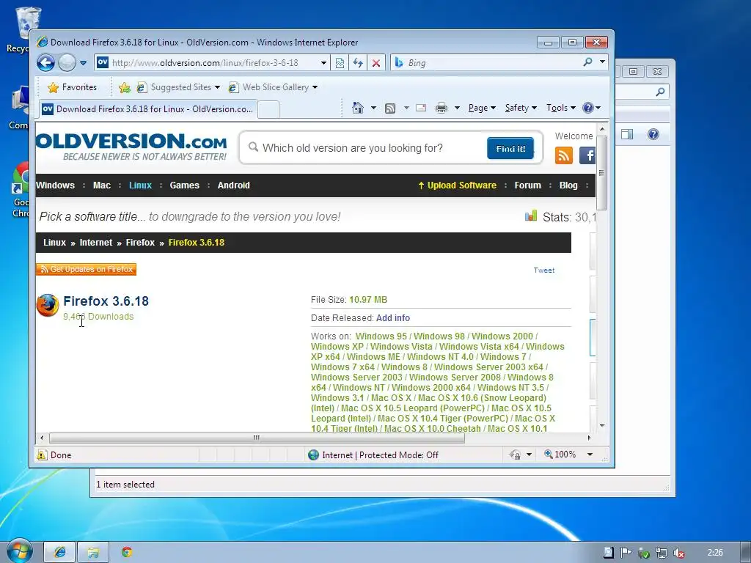The image size is (751, 563).
Task: Open the Games category in site nav
Action: click(184, 185)
